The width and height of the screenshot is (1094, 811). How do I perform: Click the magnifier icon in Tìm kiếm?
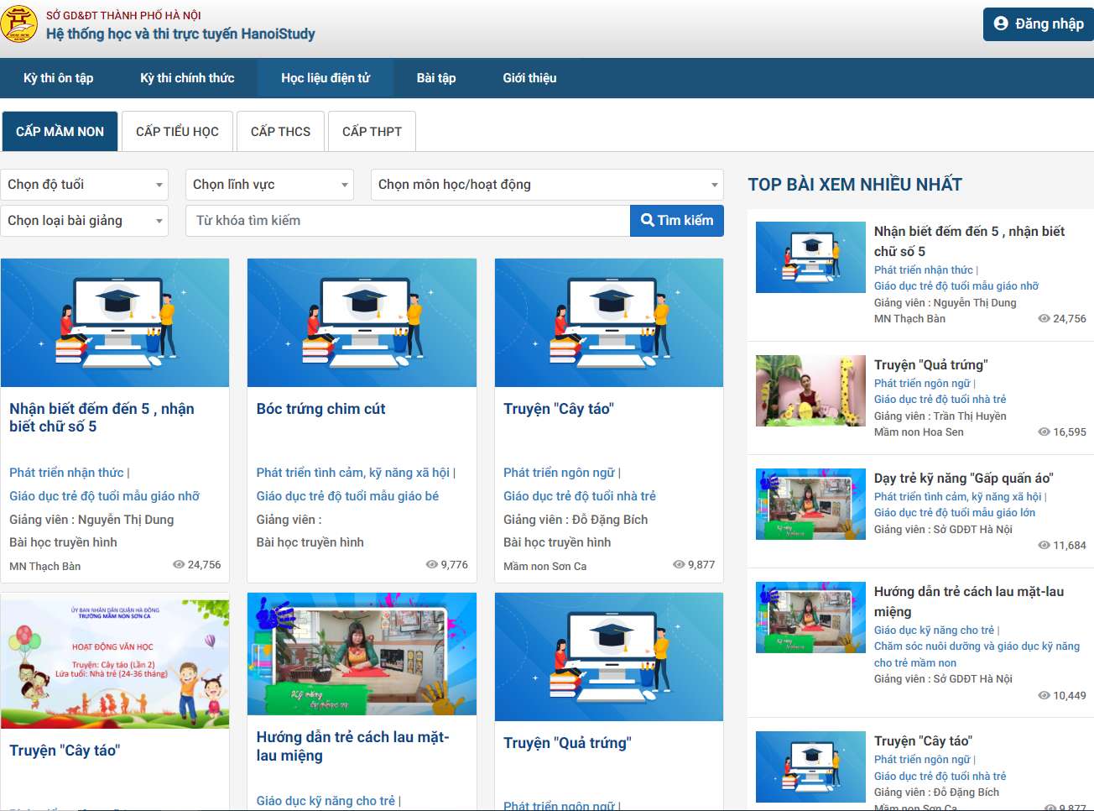(x=647, y=220)
